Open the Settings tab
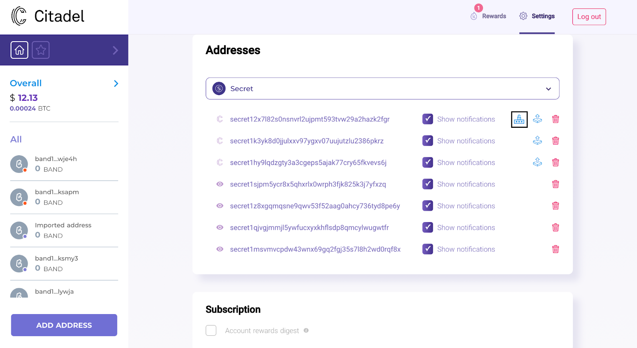The image size is (637, 348). point(537,16)
